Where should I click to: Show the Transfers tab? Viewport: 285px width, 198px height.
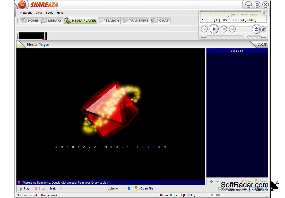(135, 21)
